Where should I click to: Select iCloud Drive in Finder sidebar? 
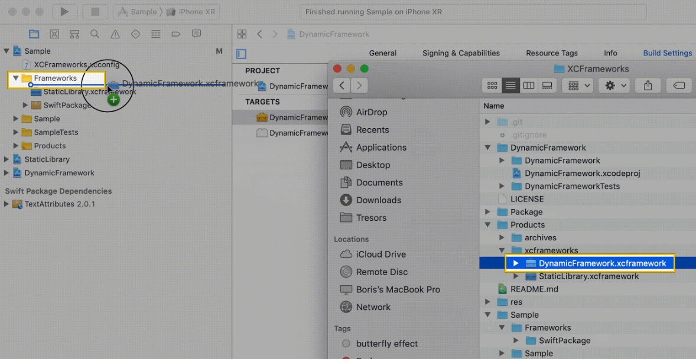pyautogui.click(x=380, y=254)
